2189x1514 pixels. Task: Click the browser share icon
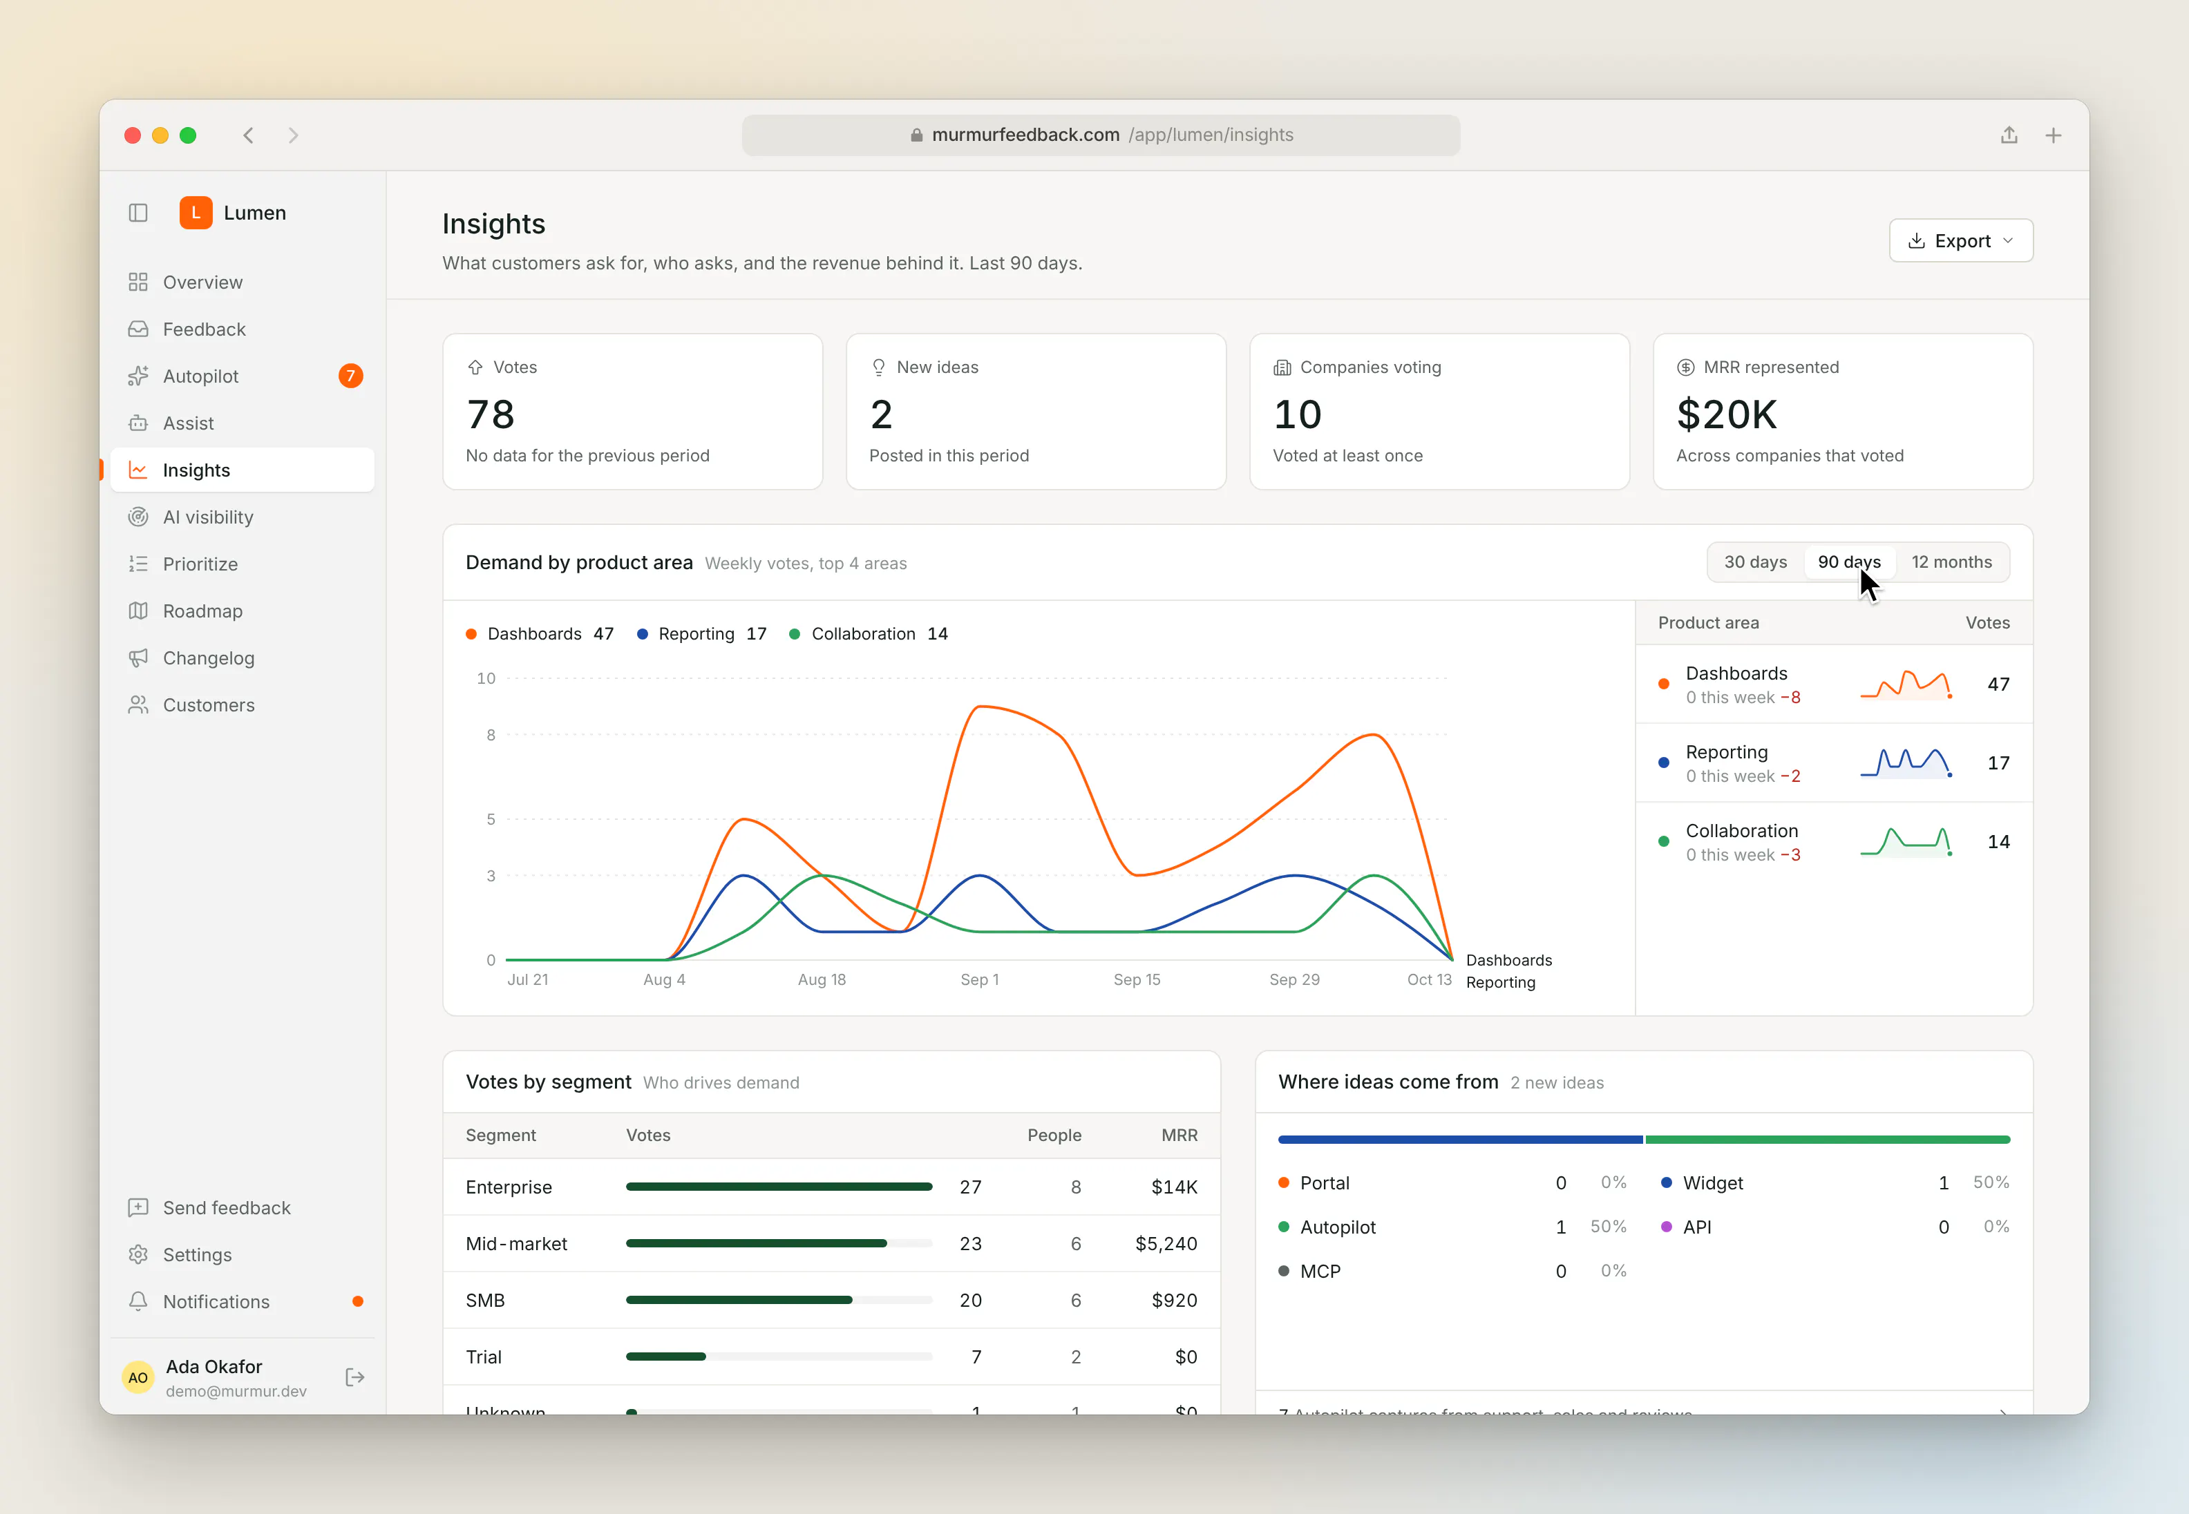click(x=2009, y=135)
